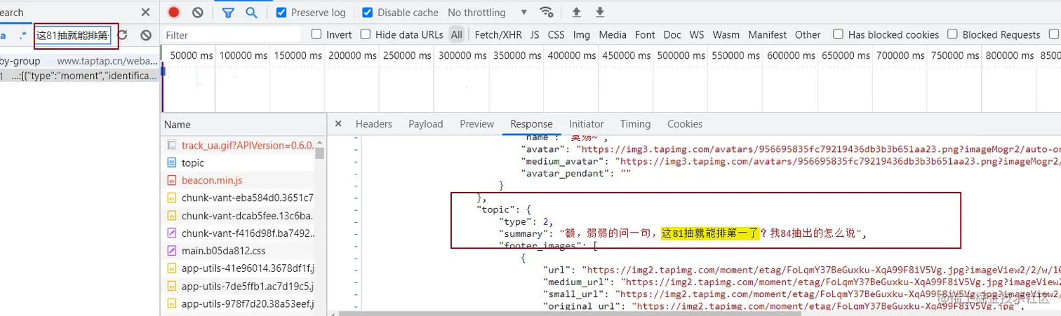The width and height of the screenshot is (1061, 316).
Task: Filter requests by Img type
Action: pyautogui.click(x=582, y=34)
